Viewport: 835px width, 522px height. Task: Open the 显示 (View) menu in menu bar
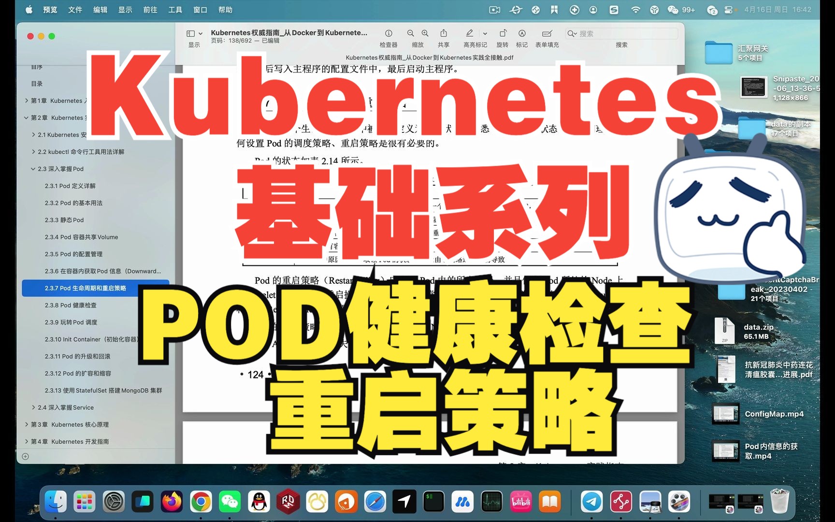(125, 10)
